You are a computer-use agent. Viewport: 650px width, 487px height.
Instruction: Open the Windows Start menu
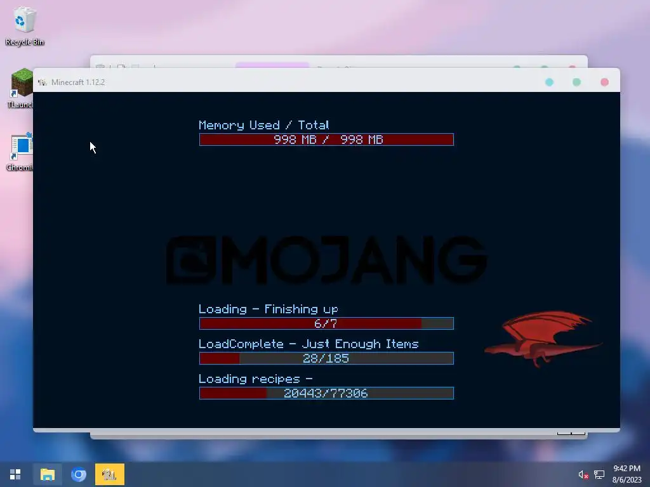click(15, 474)
